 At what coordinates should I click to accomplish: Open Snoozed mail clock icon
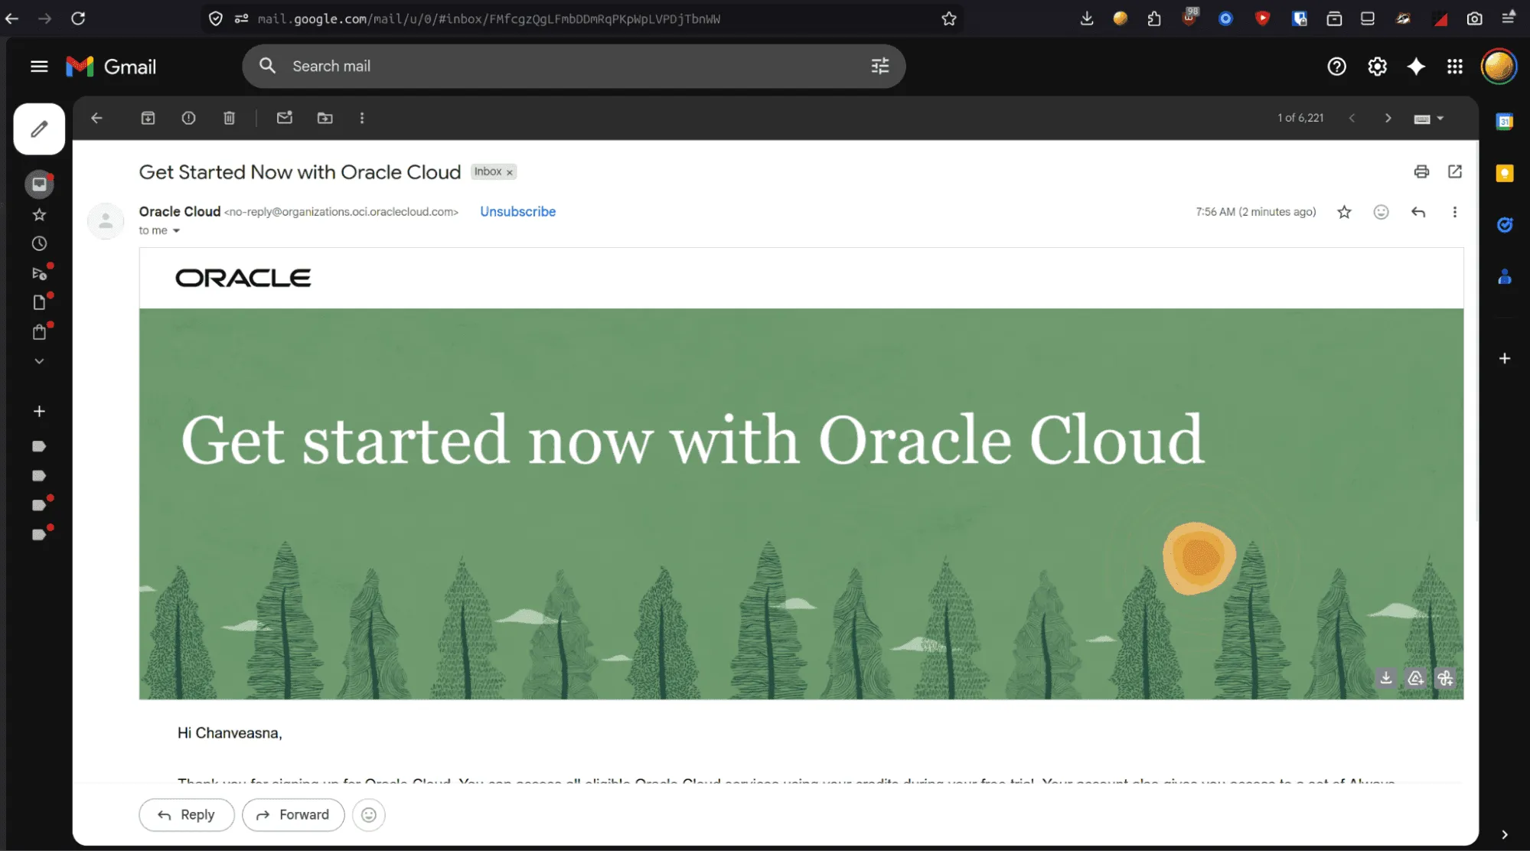click(x=39, y=243)
